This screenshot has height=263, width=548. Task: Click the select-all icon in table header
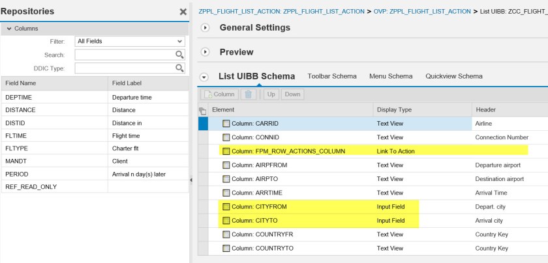click(x=202, y=111)
